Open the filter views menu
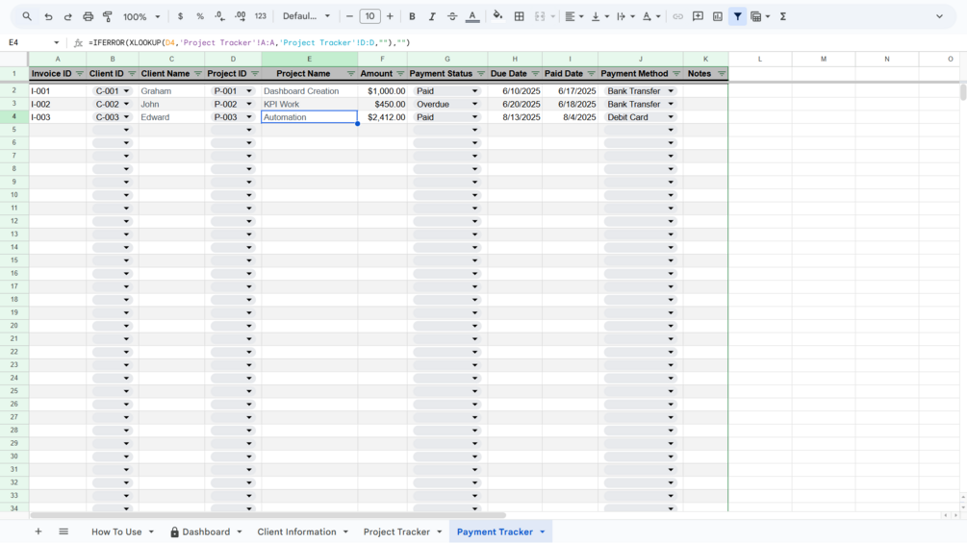The image size is (967, 543). tap(760, 16)
